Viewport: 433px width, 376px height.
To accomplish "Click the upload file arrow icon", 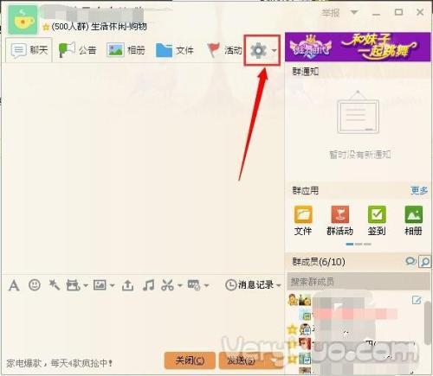I will (x=127, y=285).
